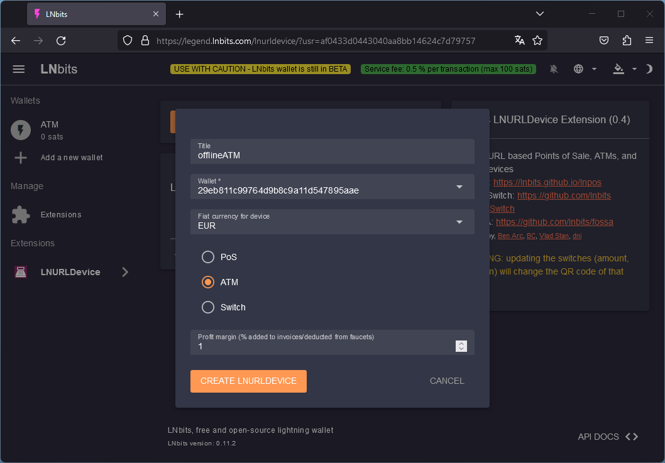Toggle dark mode with the moon icon

click(x=649, y=69)
